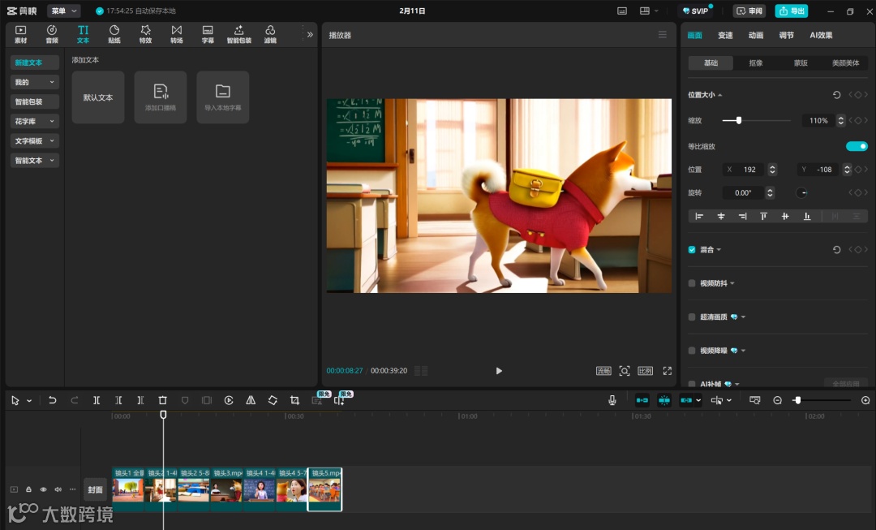Delete the selected clip with trash icon
Viewport: 876px width, 530px height.
(x=162, y=400)
